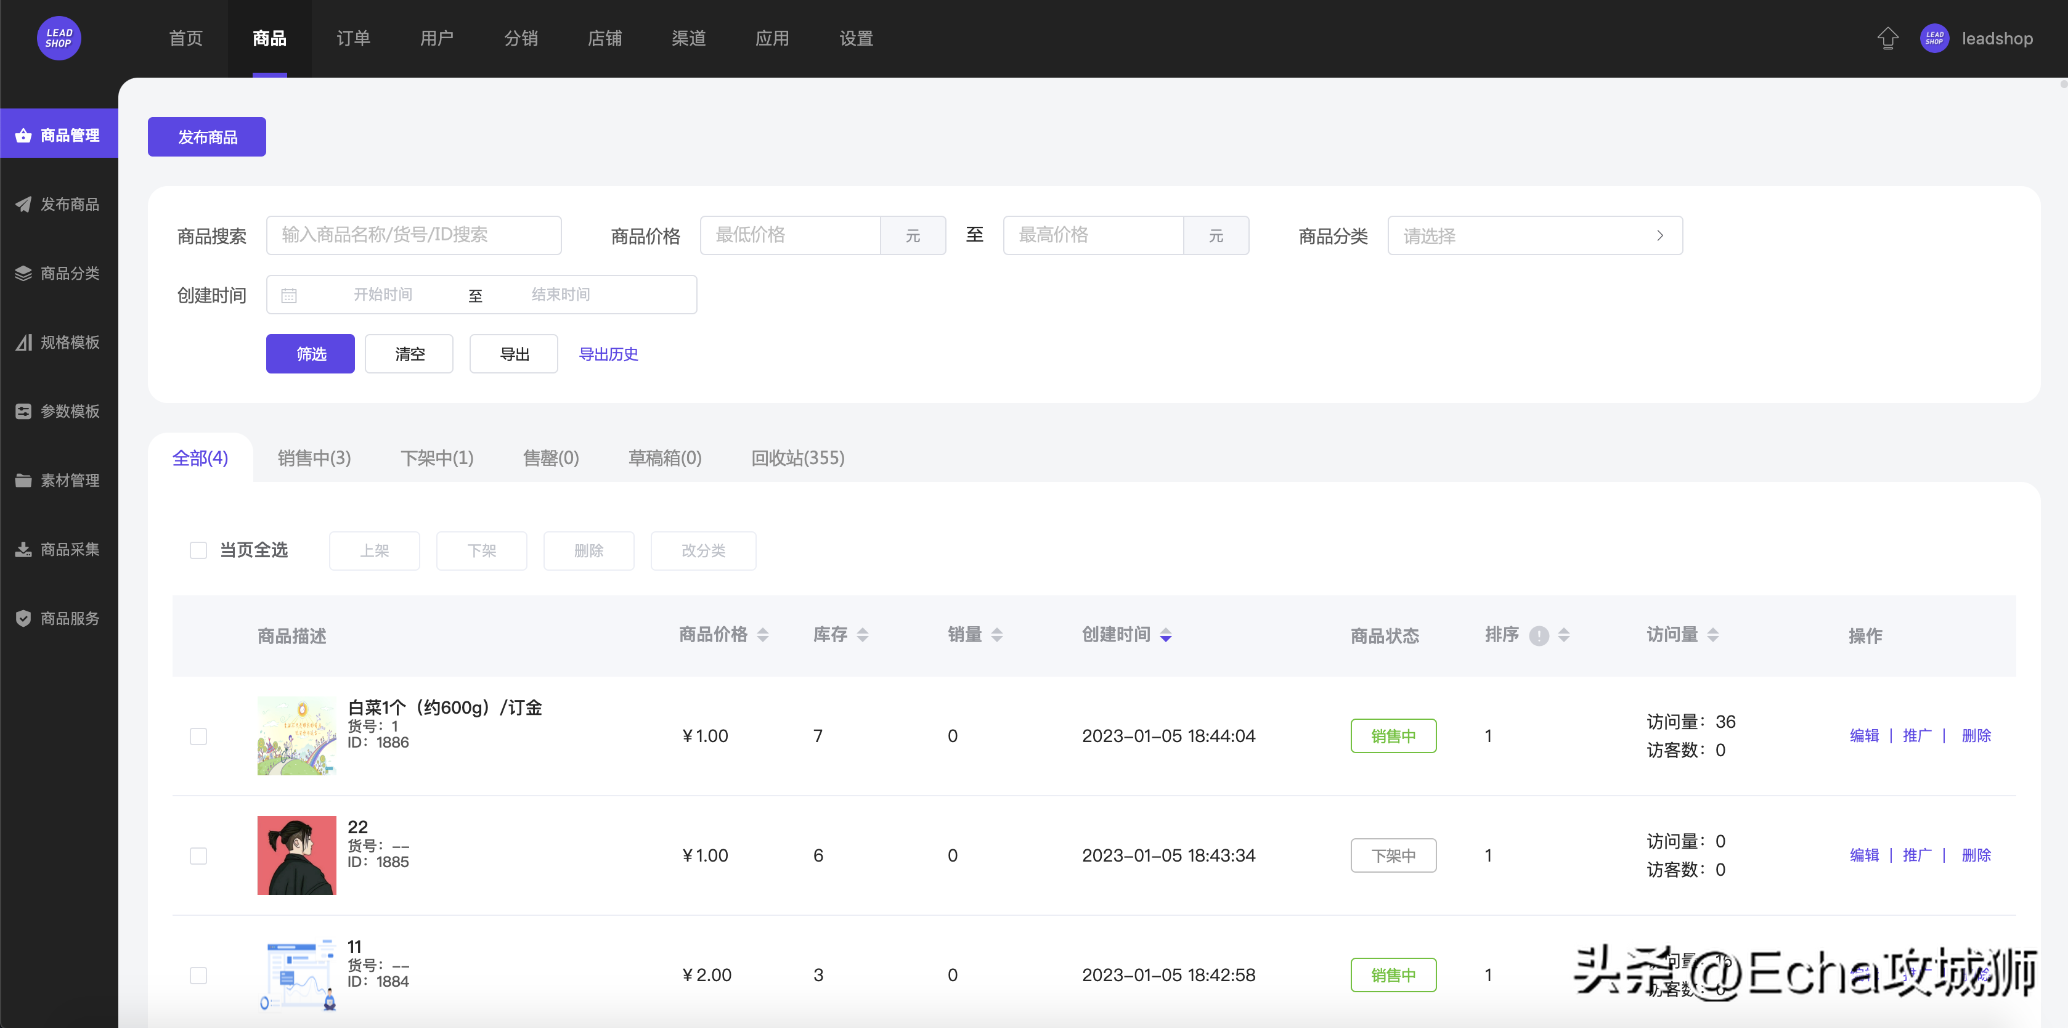Click the 清空 button
Image resolution: width=2068 pixels, height=1028 pixels.
409,353
